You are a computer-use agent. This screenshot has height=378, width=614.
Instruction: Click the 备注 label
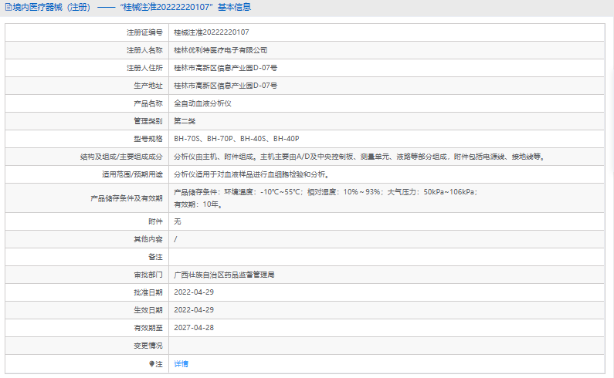click(x=155, y=257)
